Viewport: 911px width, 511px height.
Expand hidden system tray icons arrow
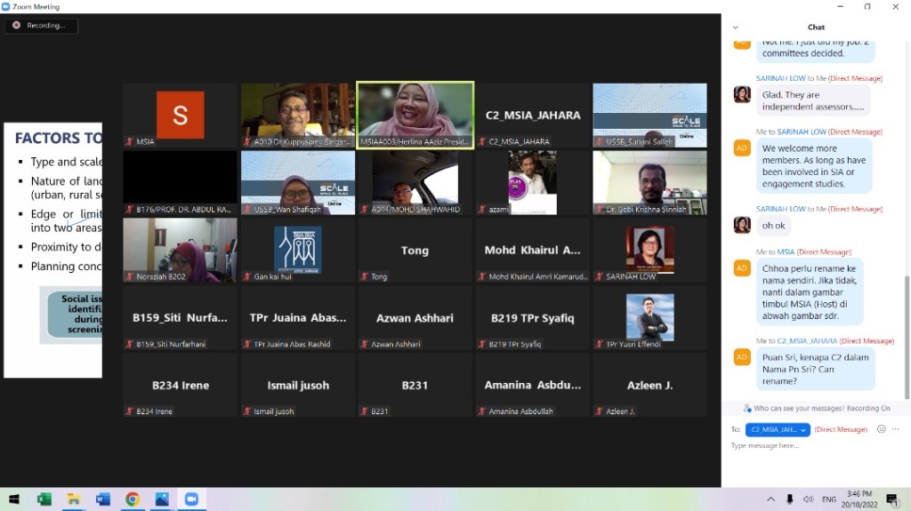pos(770,499)
